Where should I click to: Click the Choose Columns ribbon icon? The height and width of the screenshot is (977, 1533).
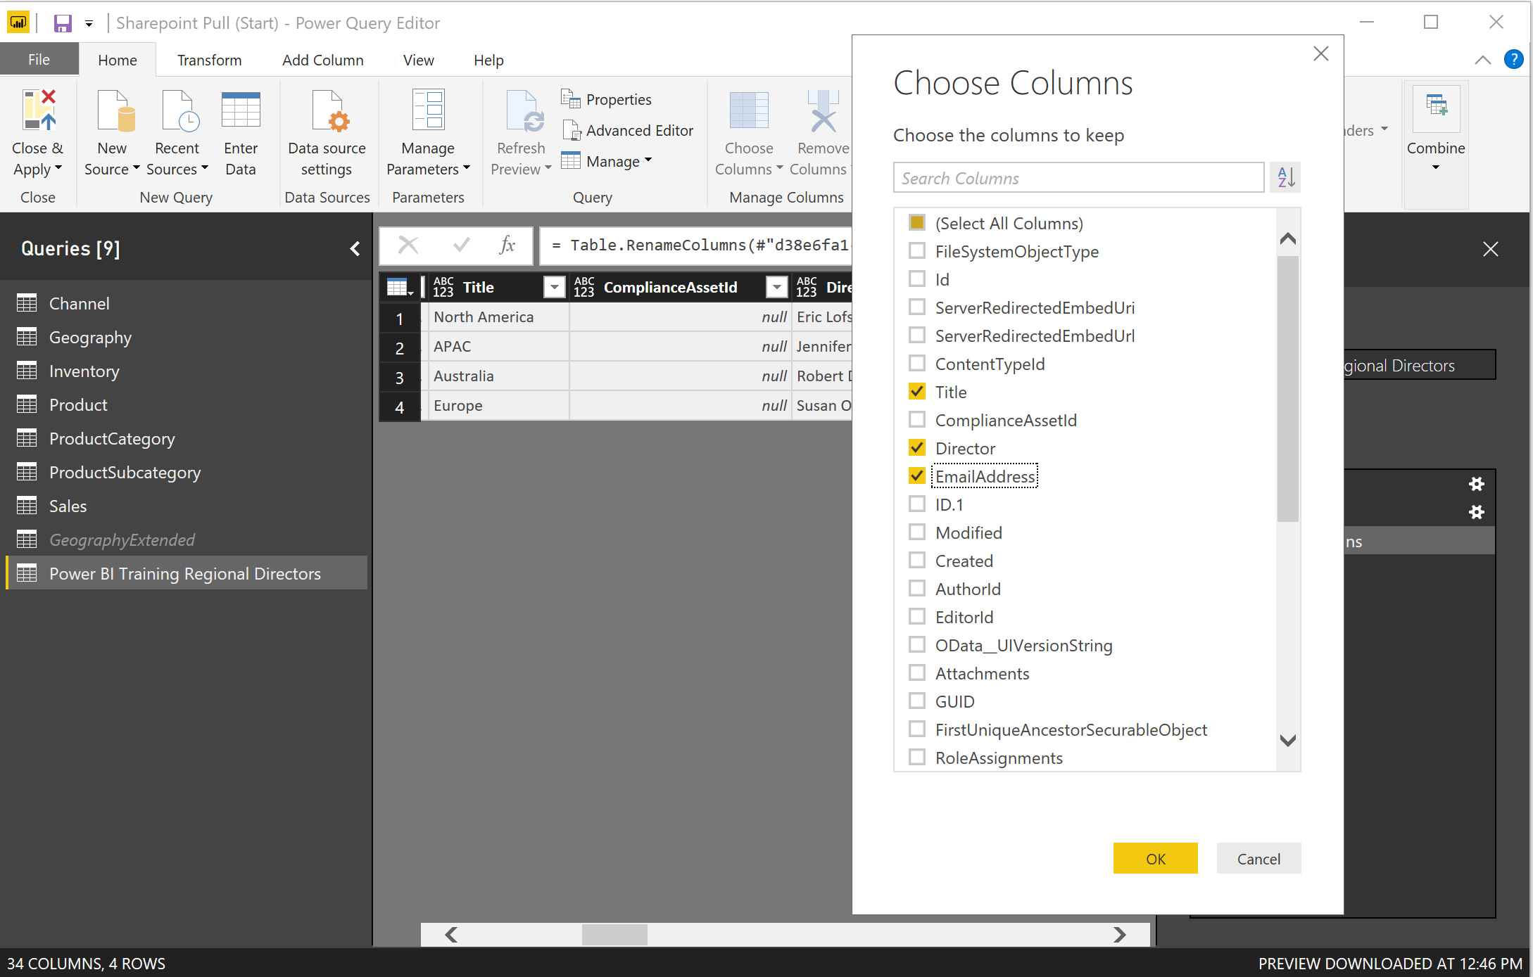point(749,110)
